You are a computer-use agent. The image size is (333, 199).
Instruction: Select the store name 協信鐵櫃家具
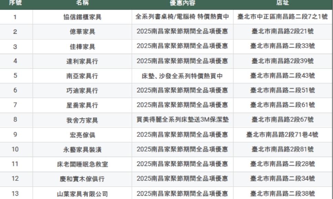pyautogui.click(x=82, y=17)
